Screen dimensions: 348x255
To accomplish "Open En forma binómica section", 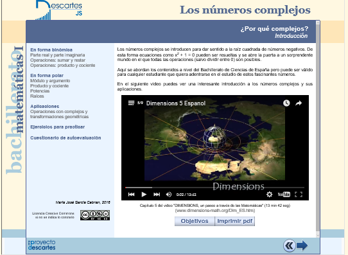I will point(51,49).
